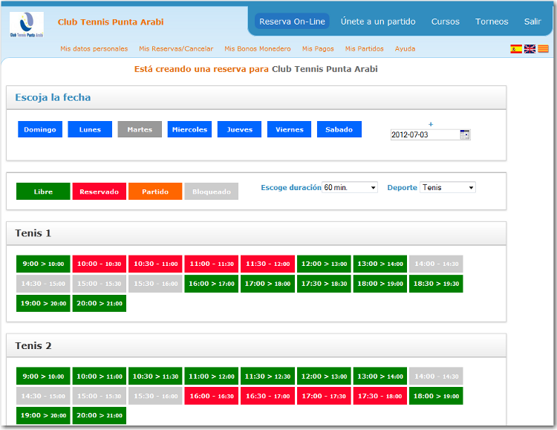Click Tenis 1 blocked slot 14:00 - 14:30
Viewport: 557px width, 430px height.
pyautogui.click(x=436, y=264)
